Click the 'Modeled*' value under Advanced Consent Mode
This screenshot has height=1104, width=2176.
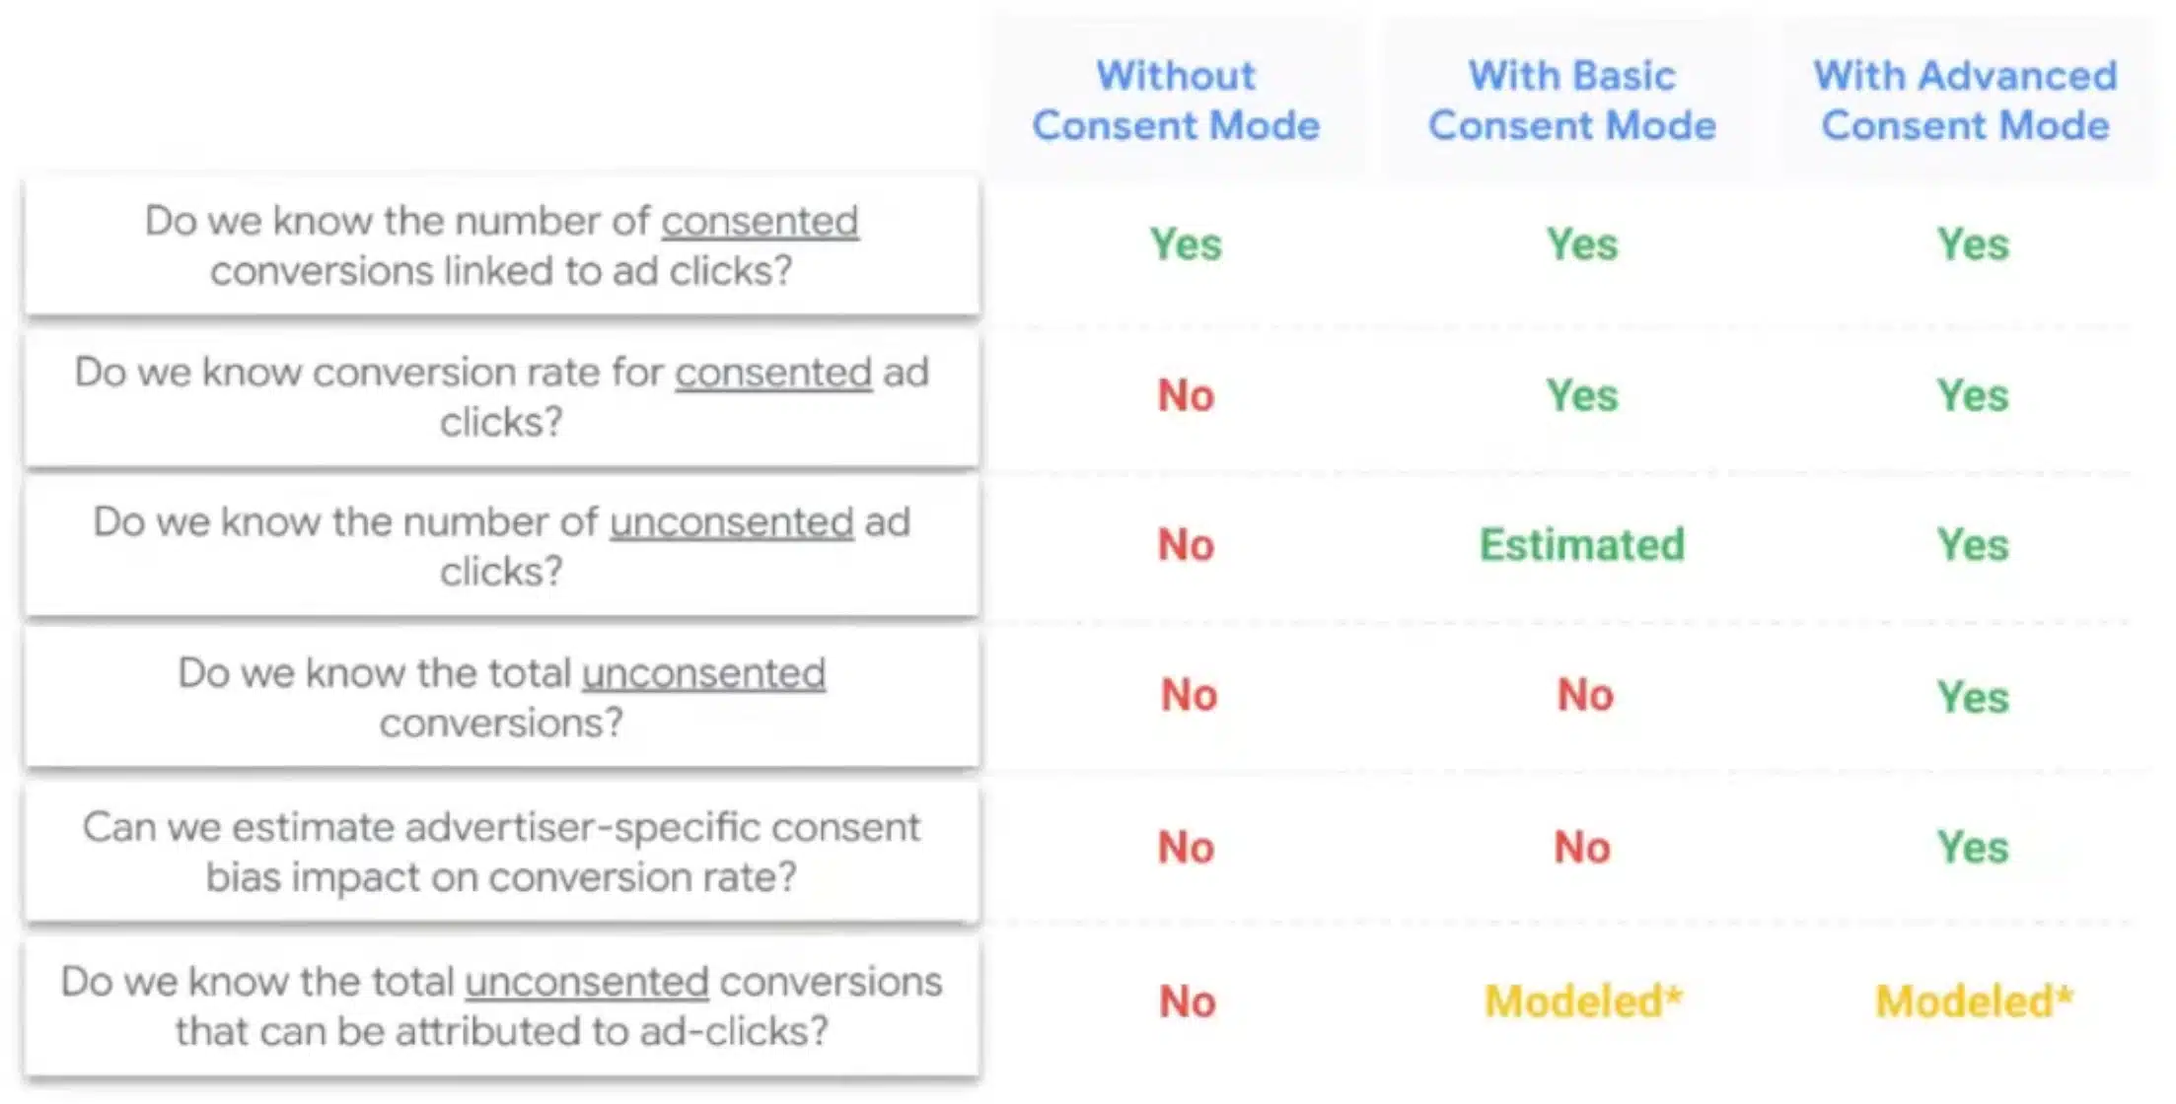pos(1974,1001)
